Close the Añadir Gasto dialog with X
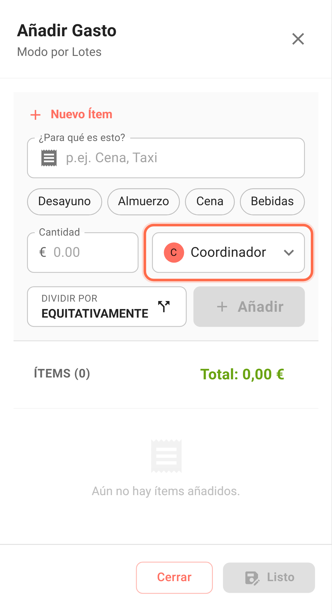This screenshot has width=332, height=614. pyautogui.click(x=298, y=39)
